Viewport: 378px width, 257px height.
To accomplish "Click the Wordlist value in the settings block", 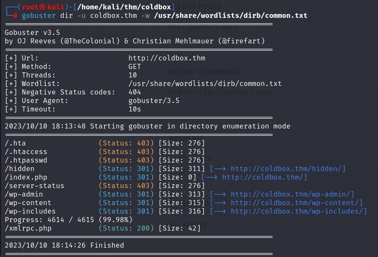I will pyautogui.click(x=205, y=84).
